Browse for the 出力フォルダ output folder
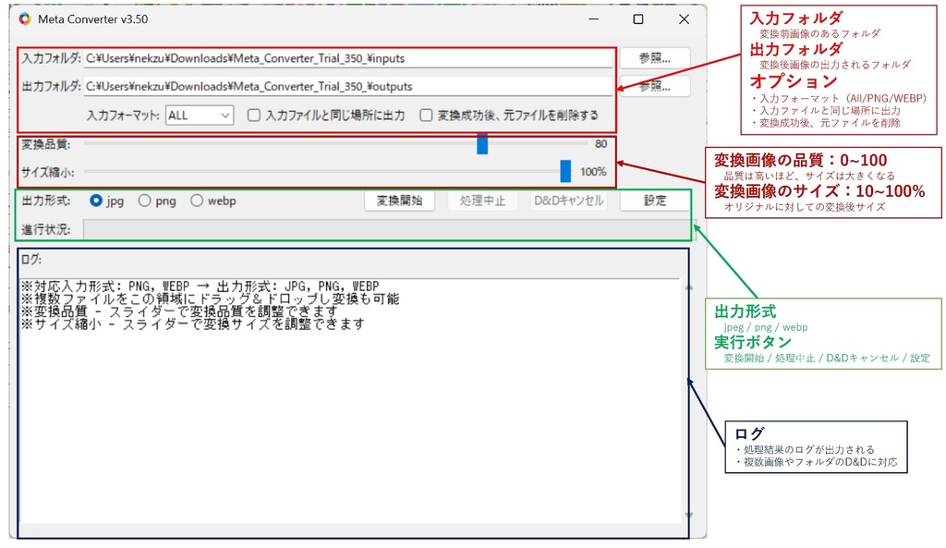The width and height of the screenshot is (946, 548). (653, 86)
